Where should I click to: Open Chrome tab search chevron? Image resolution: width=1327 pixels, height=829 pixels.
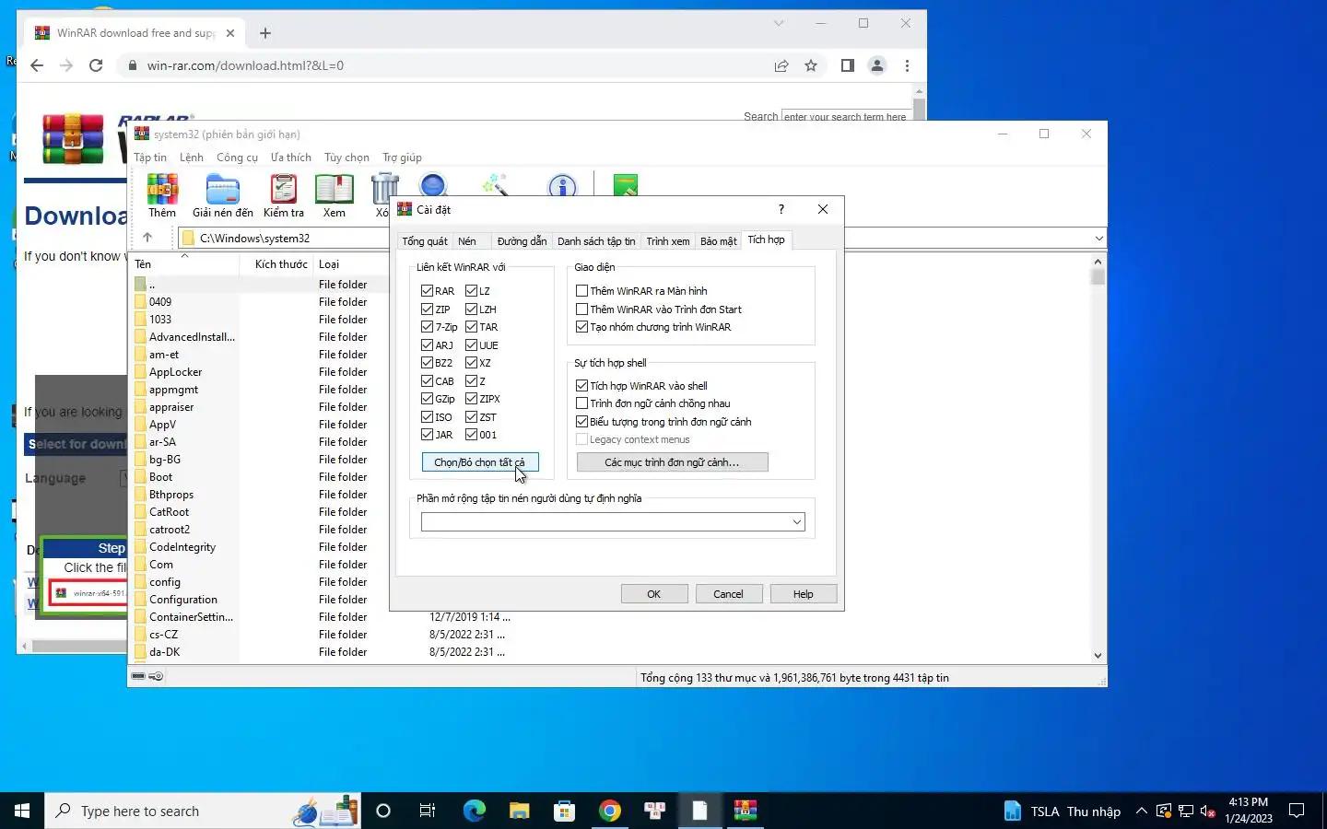779,23
